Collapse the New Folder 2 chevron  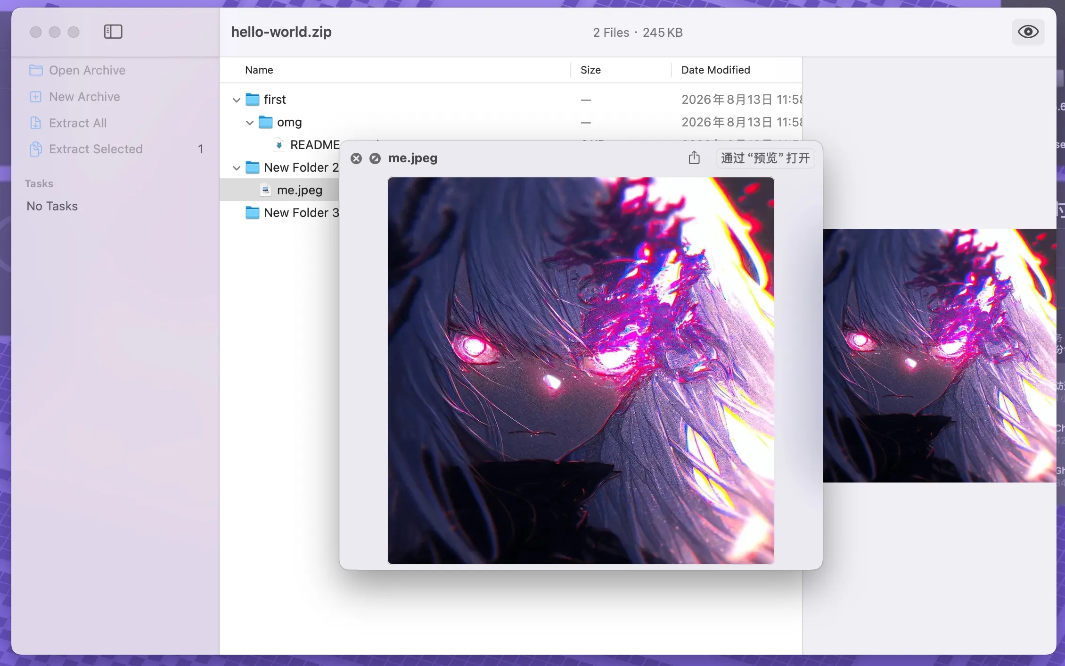pos(237,168)
